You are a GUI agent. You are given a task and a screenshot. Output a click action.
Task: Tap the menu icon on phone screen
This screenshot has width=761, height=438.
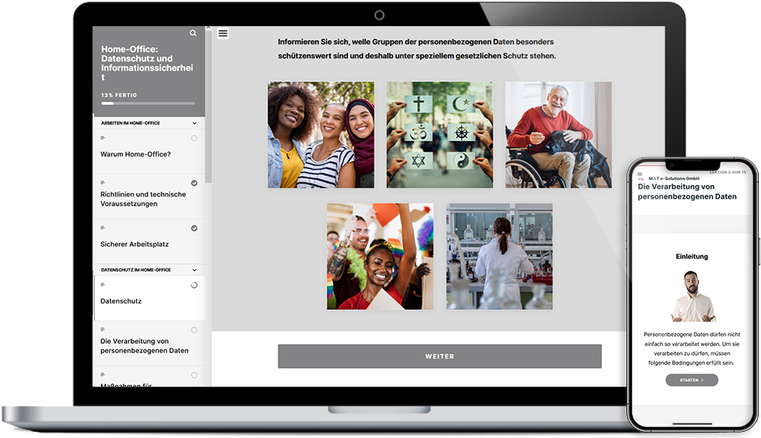pos(640,174)
